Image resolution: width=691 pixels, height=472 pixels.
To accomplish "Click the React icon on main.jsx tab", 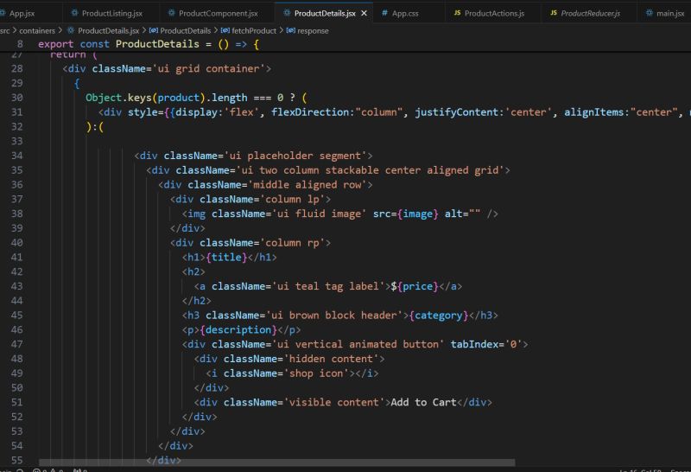I will pos(649,13).
